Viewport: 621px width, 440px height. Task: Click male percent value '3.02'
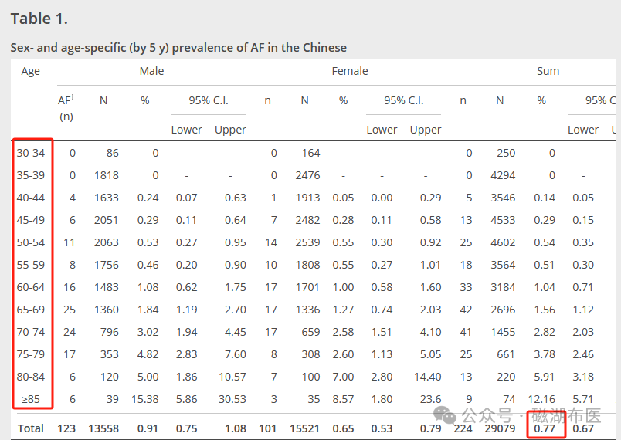click(148, 332)
